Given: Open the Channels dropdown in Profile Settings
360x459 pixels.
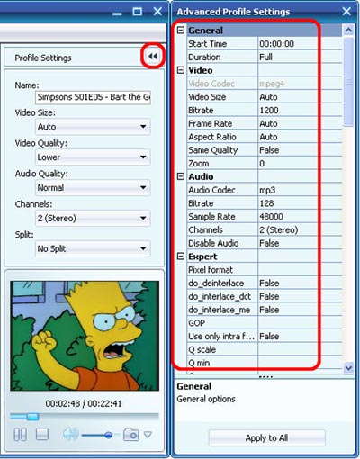Looking at the screenshot, I should point(93,218).
